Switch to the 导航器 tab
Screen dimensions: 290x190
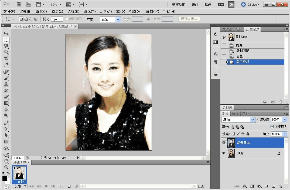227,29
